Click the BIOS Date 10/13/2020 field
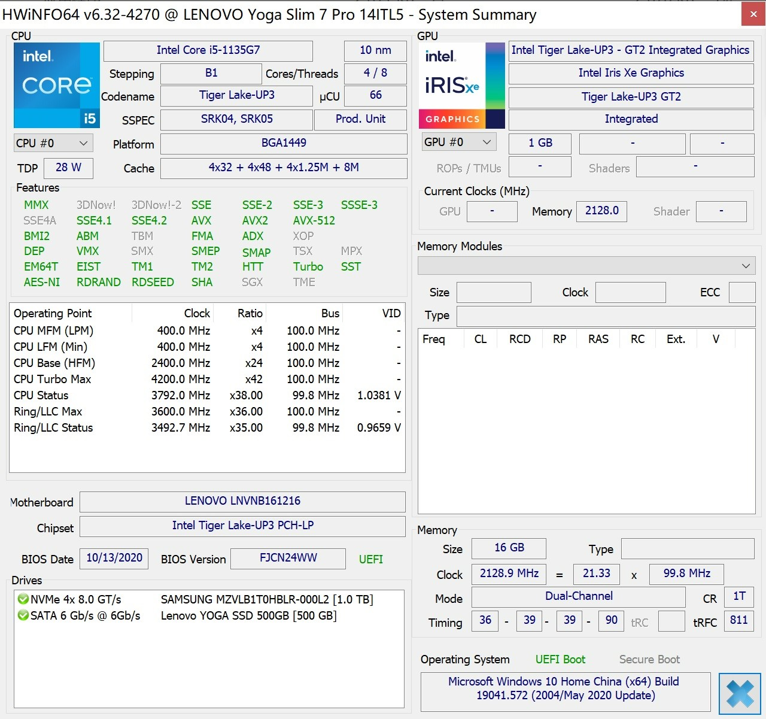 pos(114,559)
